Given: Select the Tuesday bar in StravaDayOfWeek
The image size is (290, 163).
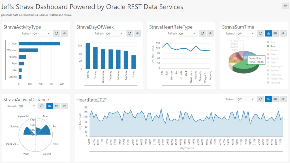Looking at the screenshot, I should (88, 56).
